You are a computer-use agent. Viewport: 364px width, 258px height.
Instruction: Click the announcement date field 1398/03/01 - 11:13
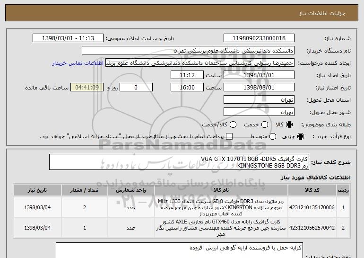coord(68,38)
